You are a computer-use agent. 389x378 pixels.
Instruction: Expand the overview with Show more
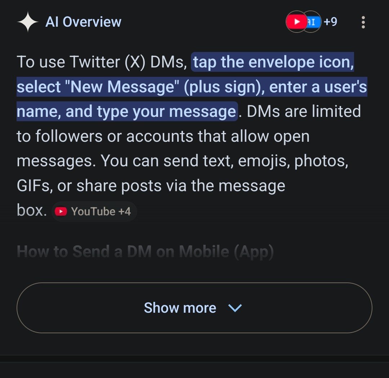pyautogui.click(x=194, y=308)
